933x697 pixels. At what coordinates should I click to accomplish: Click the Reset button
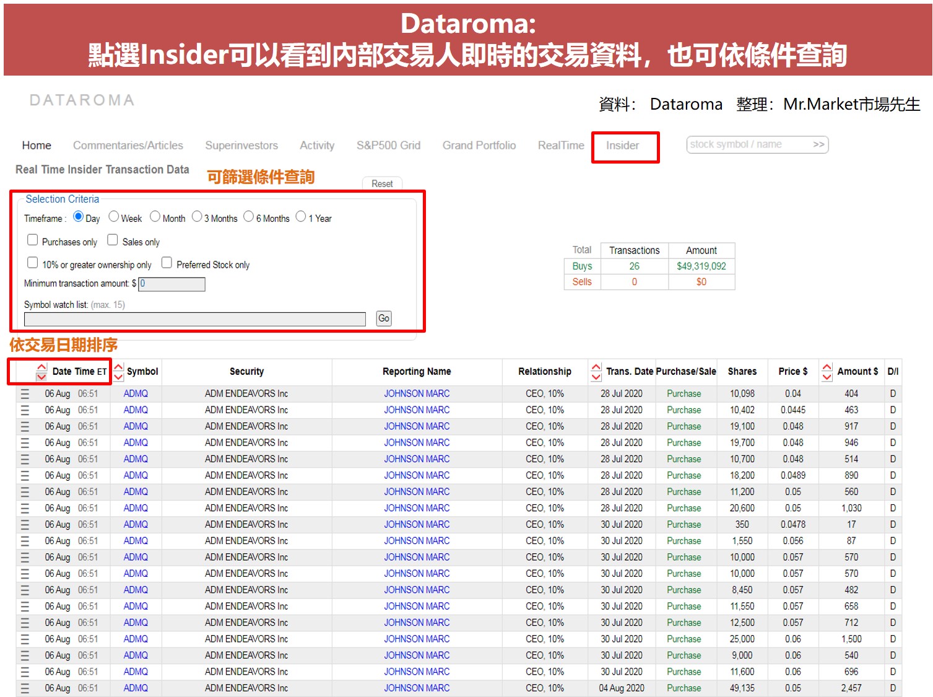click(x=382, y=184)
